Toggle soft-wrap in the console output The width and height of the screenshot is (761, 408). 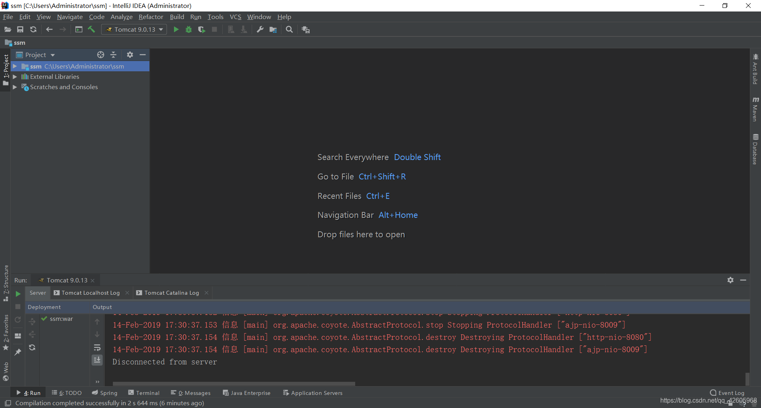(97, 348)
